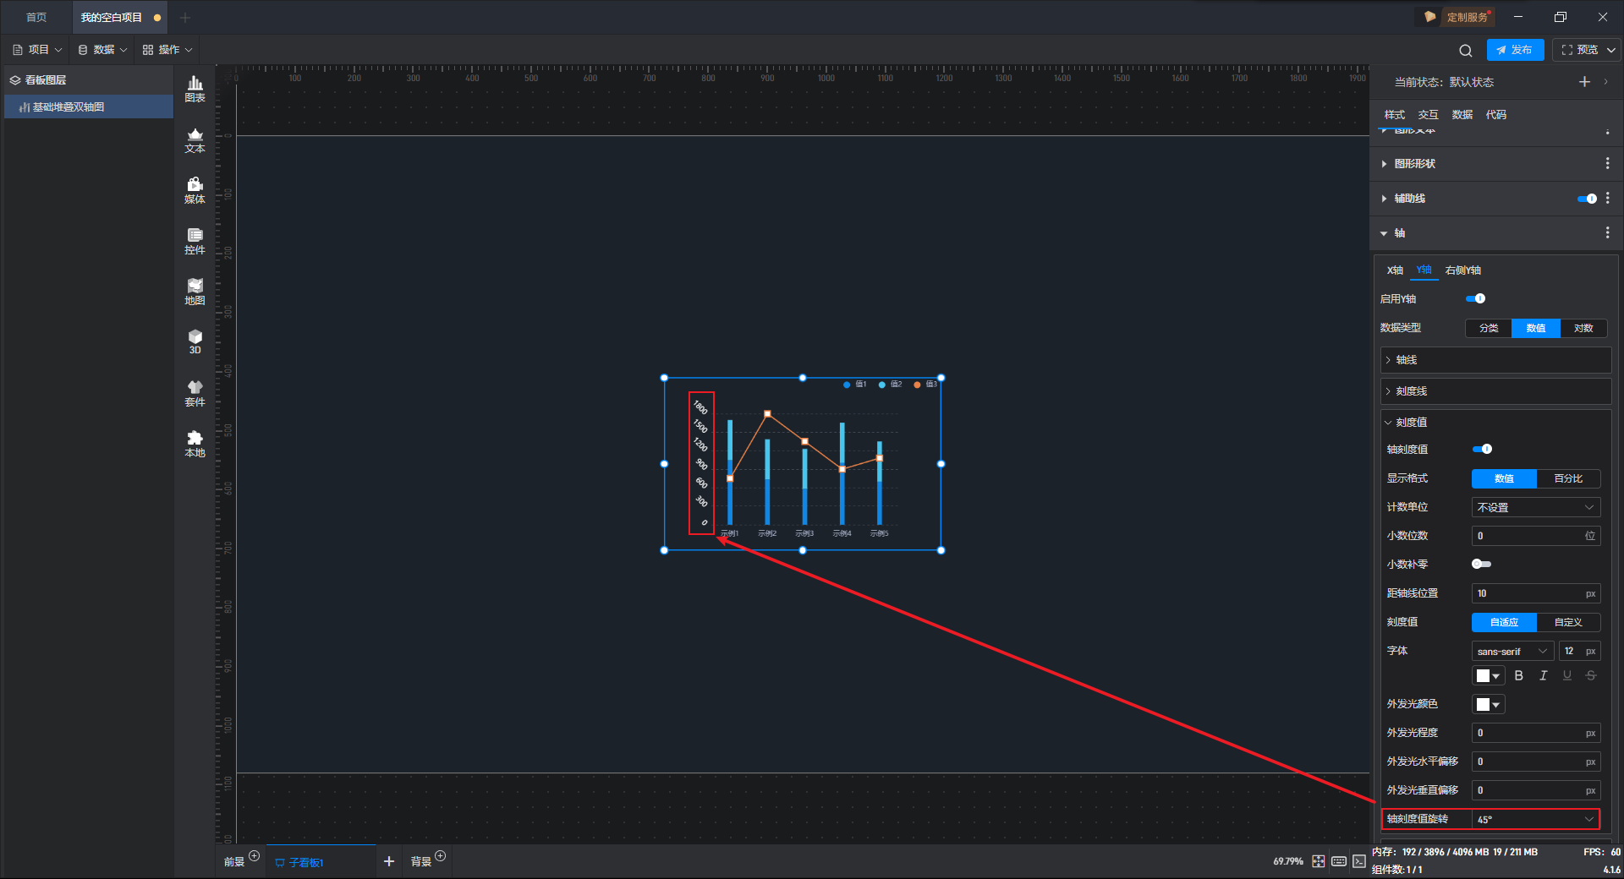This screenshot has width=1624, height=879.
Task: Open the 项目 menu
Action: 37,50
